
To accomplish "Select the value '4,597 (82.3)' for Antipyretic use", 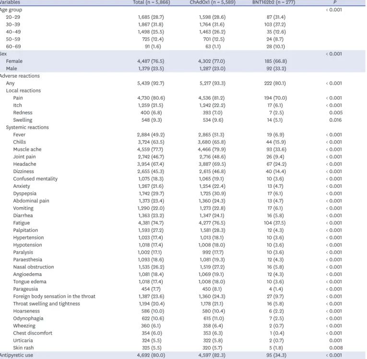I will pyautogui.click(x=212, y=355).
